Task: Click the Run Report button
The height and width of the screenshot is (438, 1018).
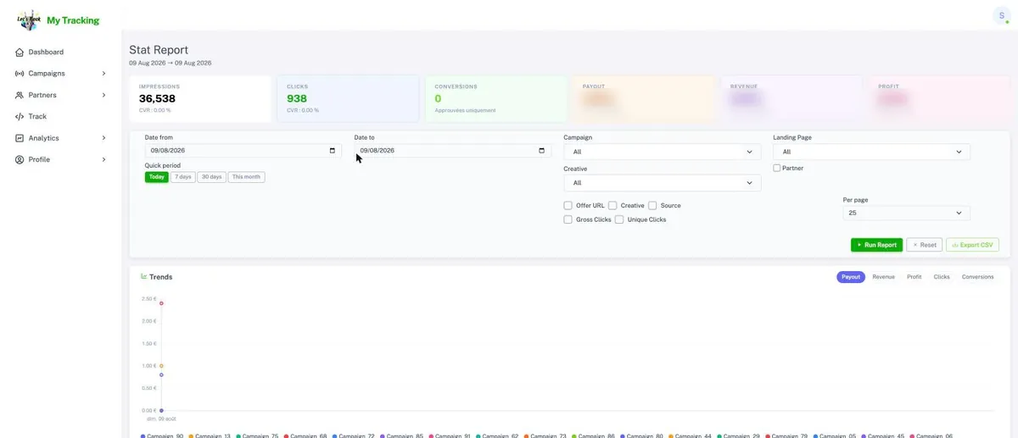Action: coord(876,245)
